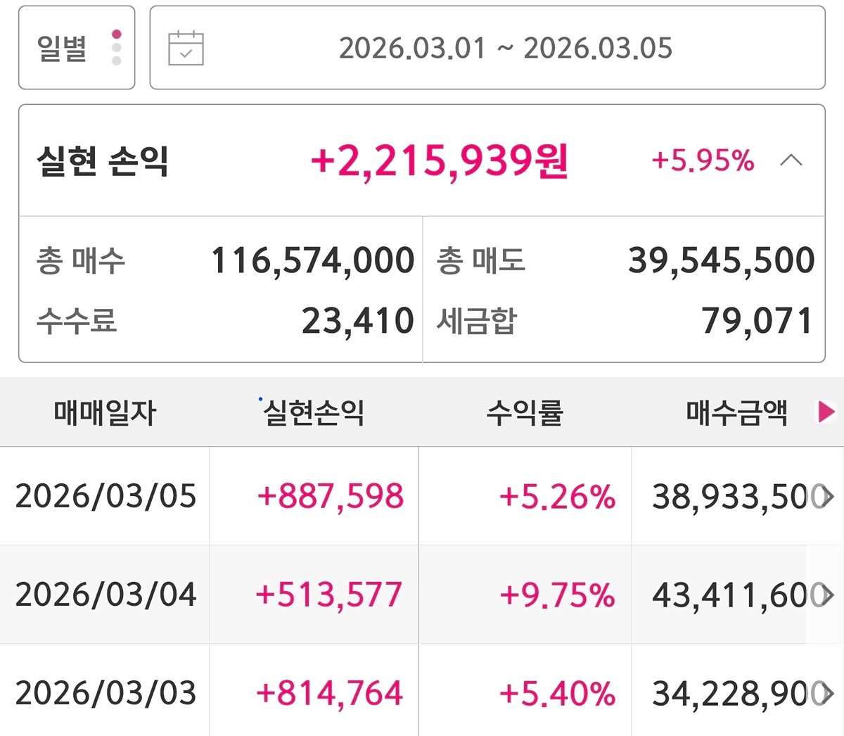Select the 2026/03/03 date cell

point(105,694)
